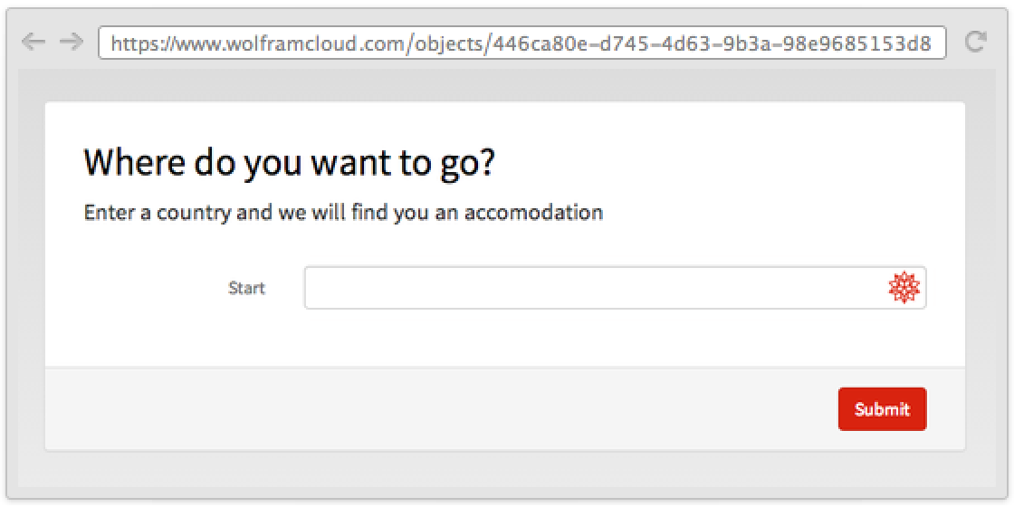Click the object ID ending the URL
Image resolution: width=1014 pixels, height=507 pixels.
[x=715, y=43]
